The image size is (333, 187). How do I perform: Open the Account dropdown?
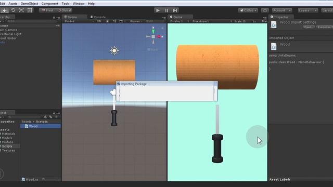pos(282,10)
